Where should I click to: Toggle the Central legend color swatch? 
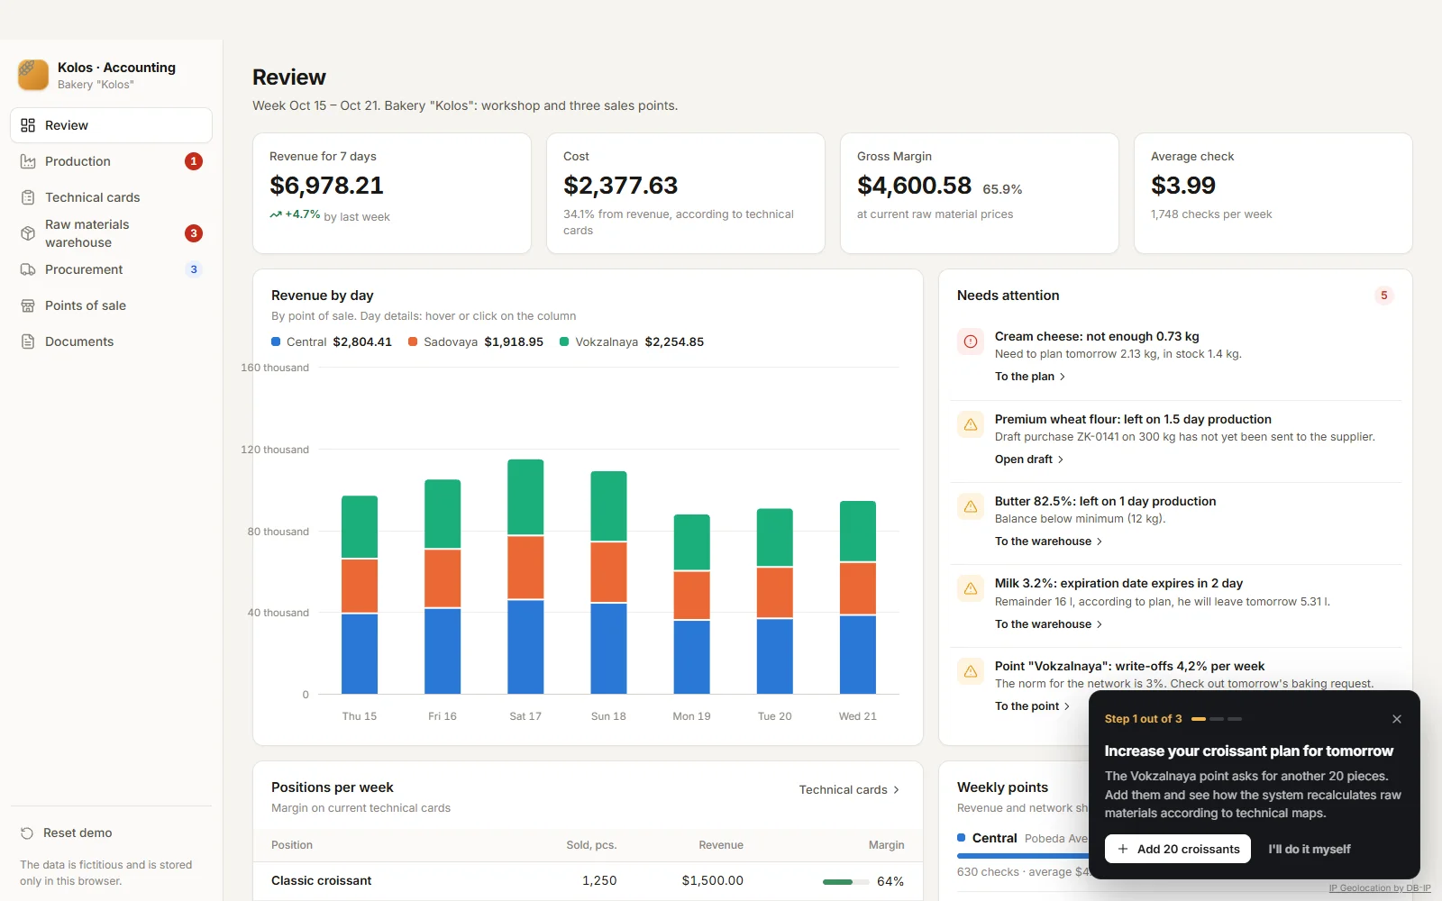tap(276, 341)
